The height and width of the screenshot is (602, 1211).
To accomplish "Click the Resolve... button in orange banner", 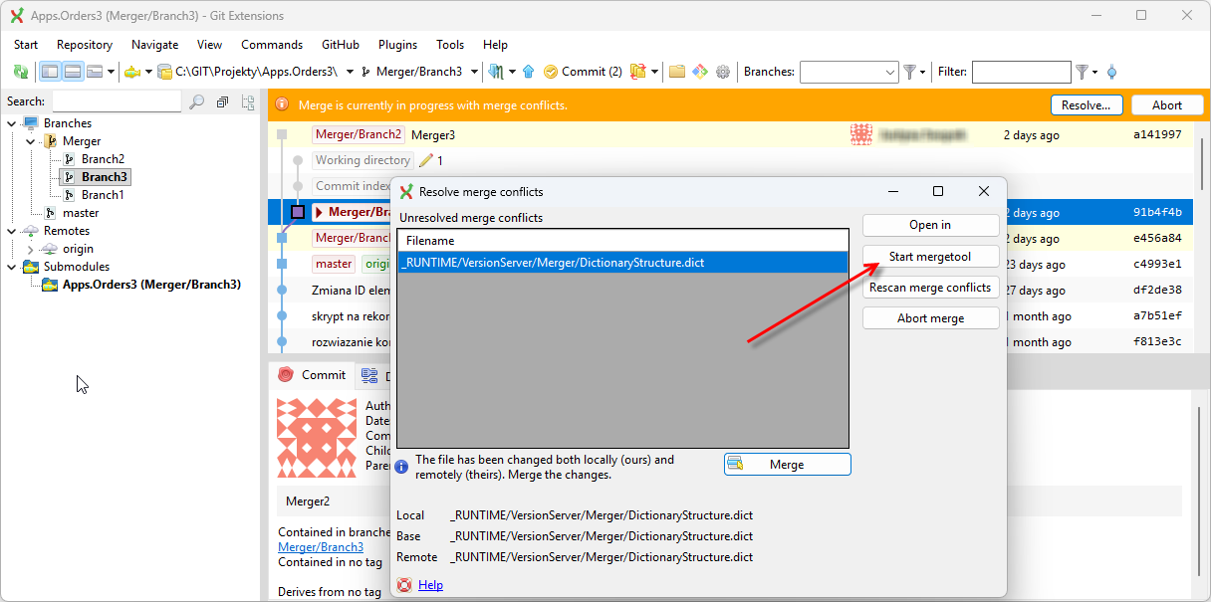I will 1087,105.
